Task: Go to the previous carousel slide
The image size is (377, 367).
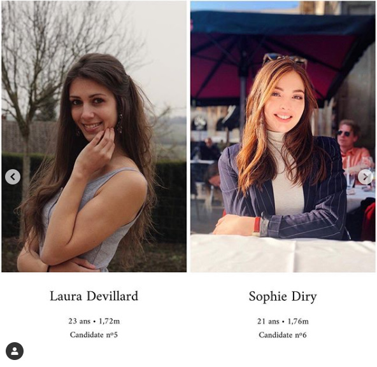Action: [x=13, y=177]
